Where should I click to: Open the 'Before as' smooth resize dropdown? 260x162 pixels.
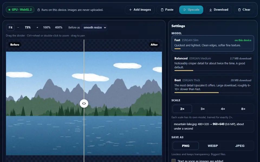94,28
